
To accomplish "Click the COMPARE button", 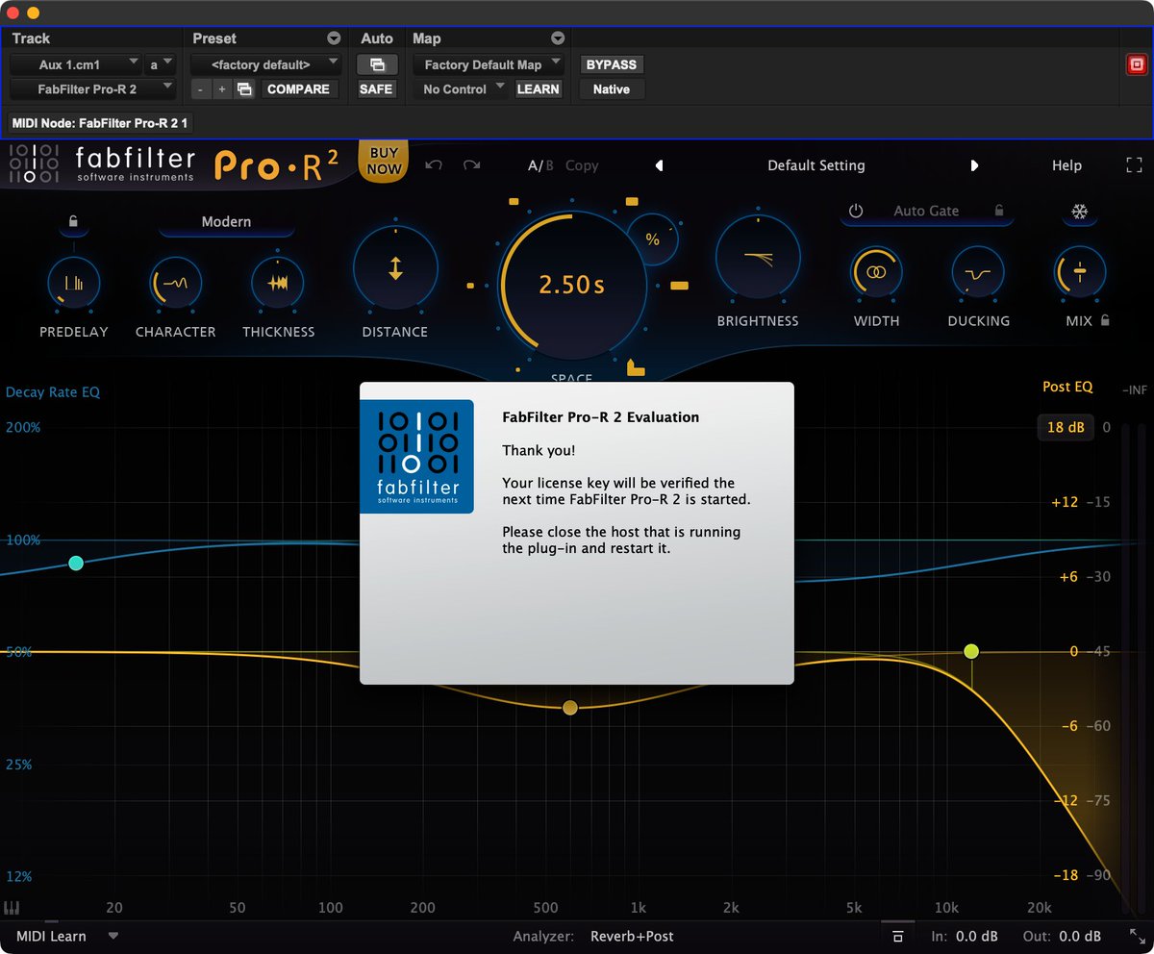I will [299, 88].
